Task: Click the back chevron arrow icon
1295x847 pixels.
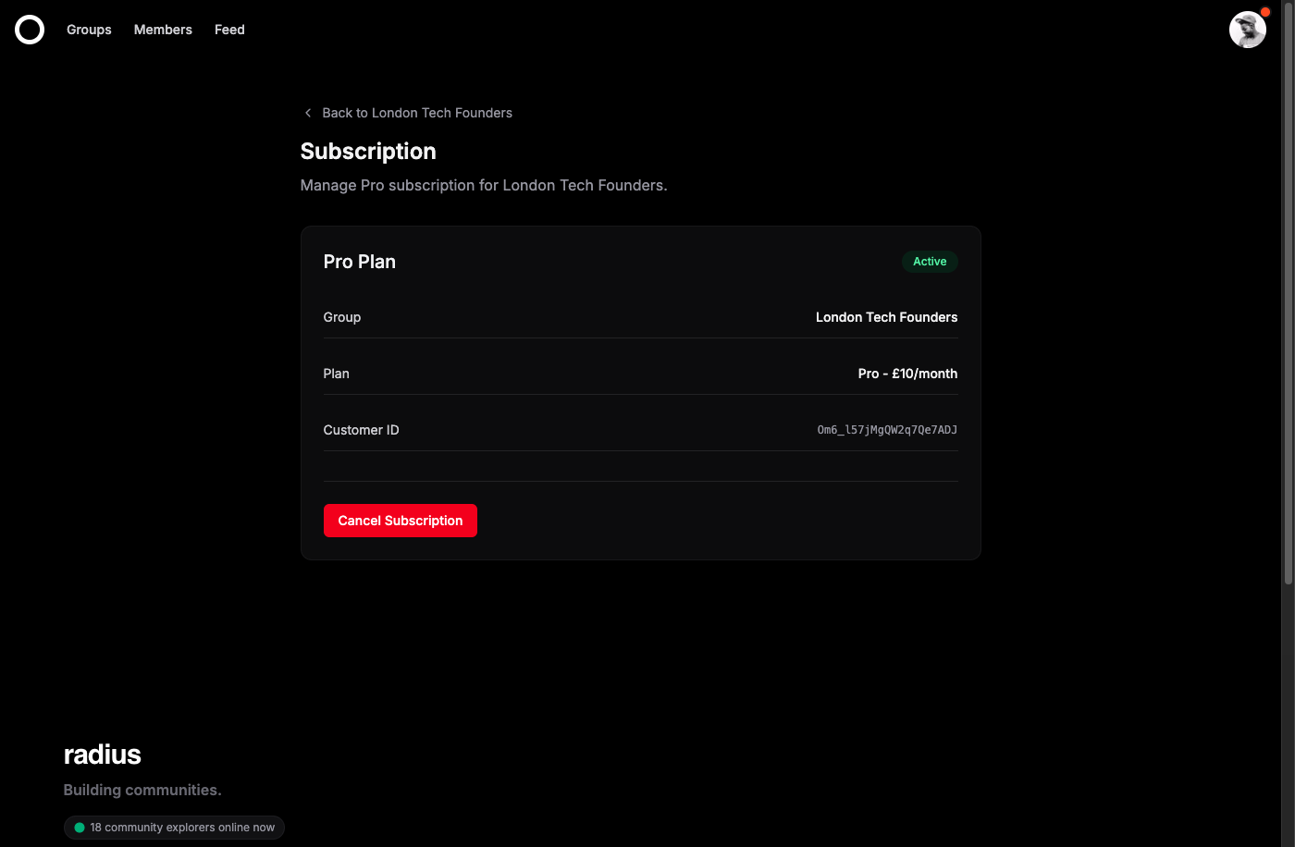Action: pos(307,112)
